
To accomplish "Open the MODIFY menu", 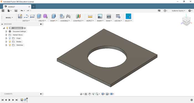I will click(x=53, y=21).
